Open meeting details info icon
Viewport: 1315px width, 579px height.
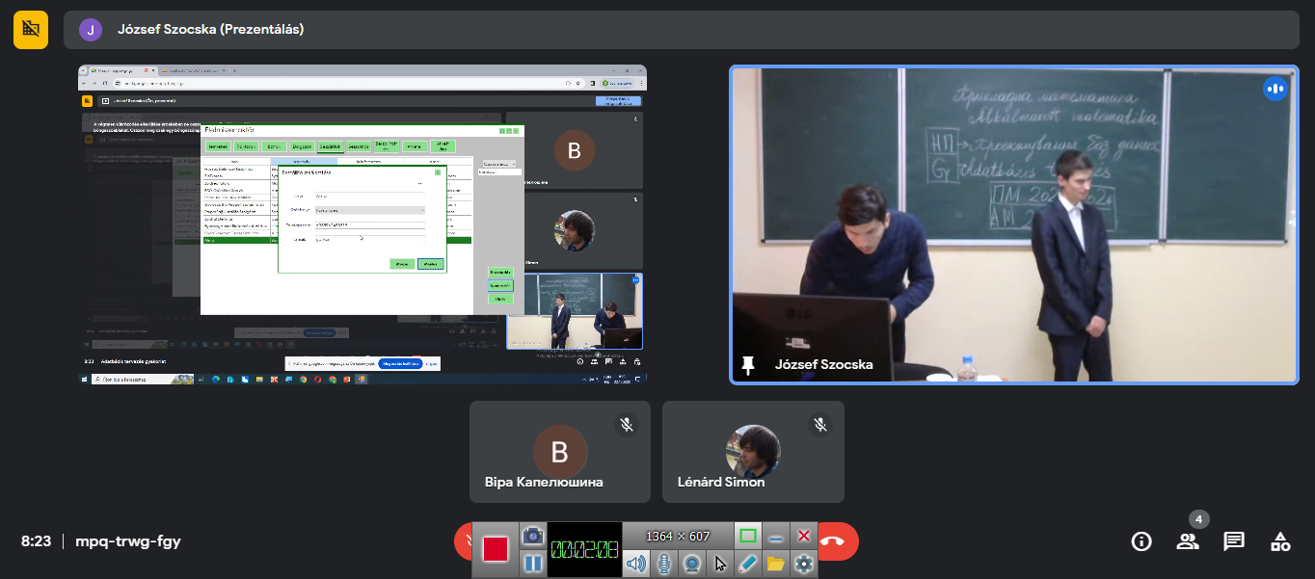(x=1141, y=541)
